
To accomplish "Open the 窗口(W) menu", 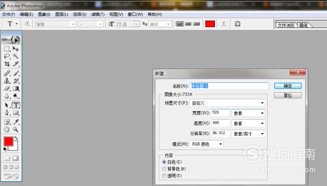I will (135, 14).
